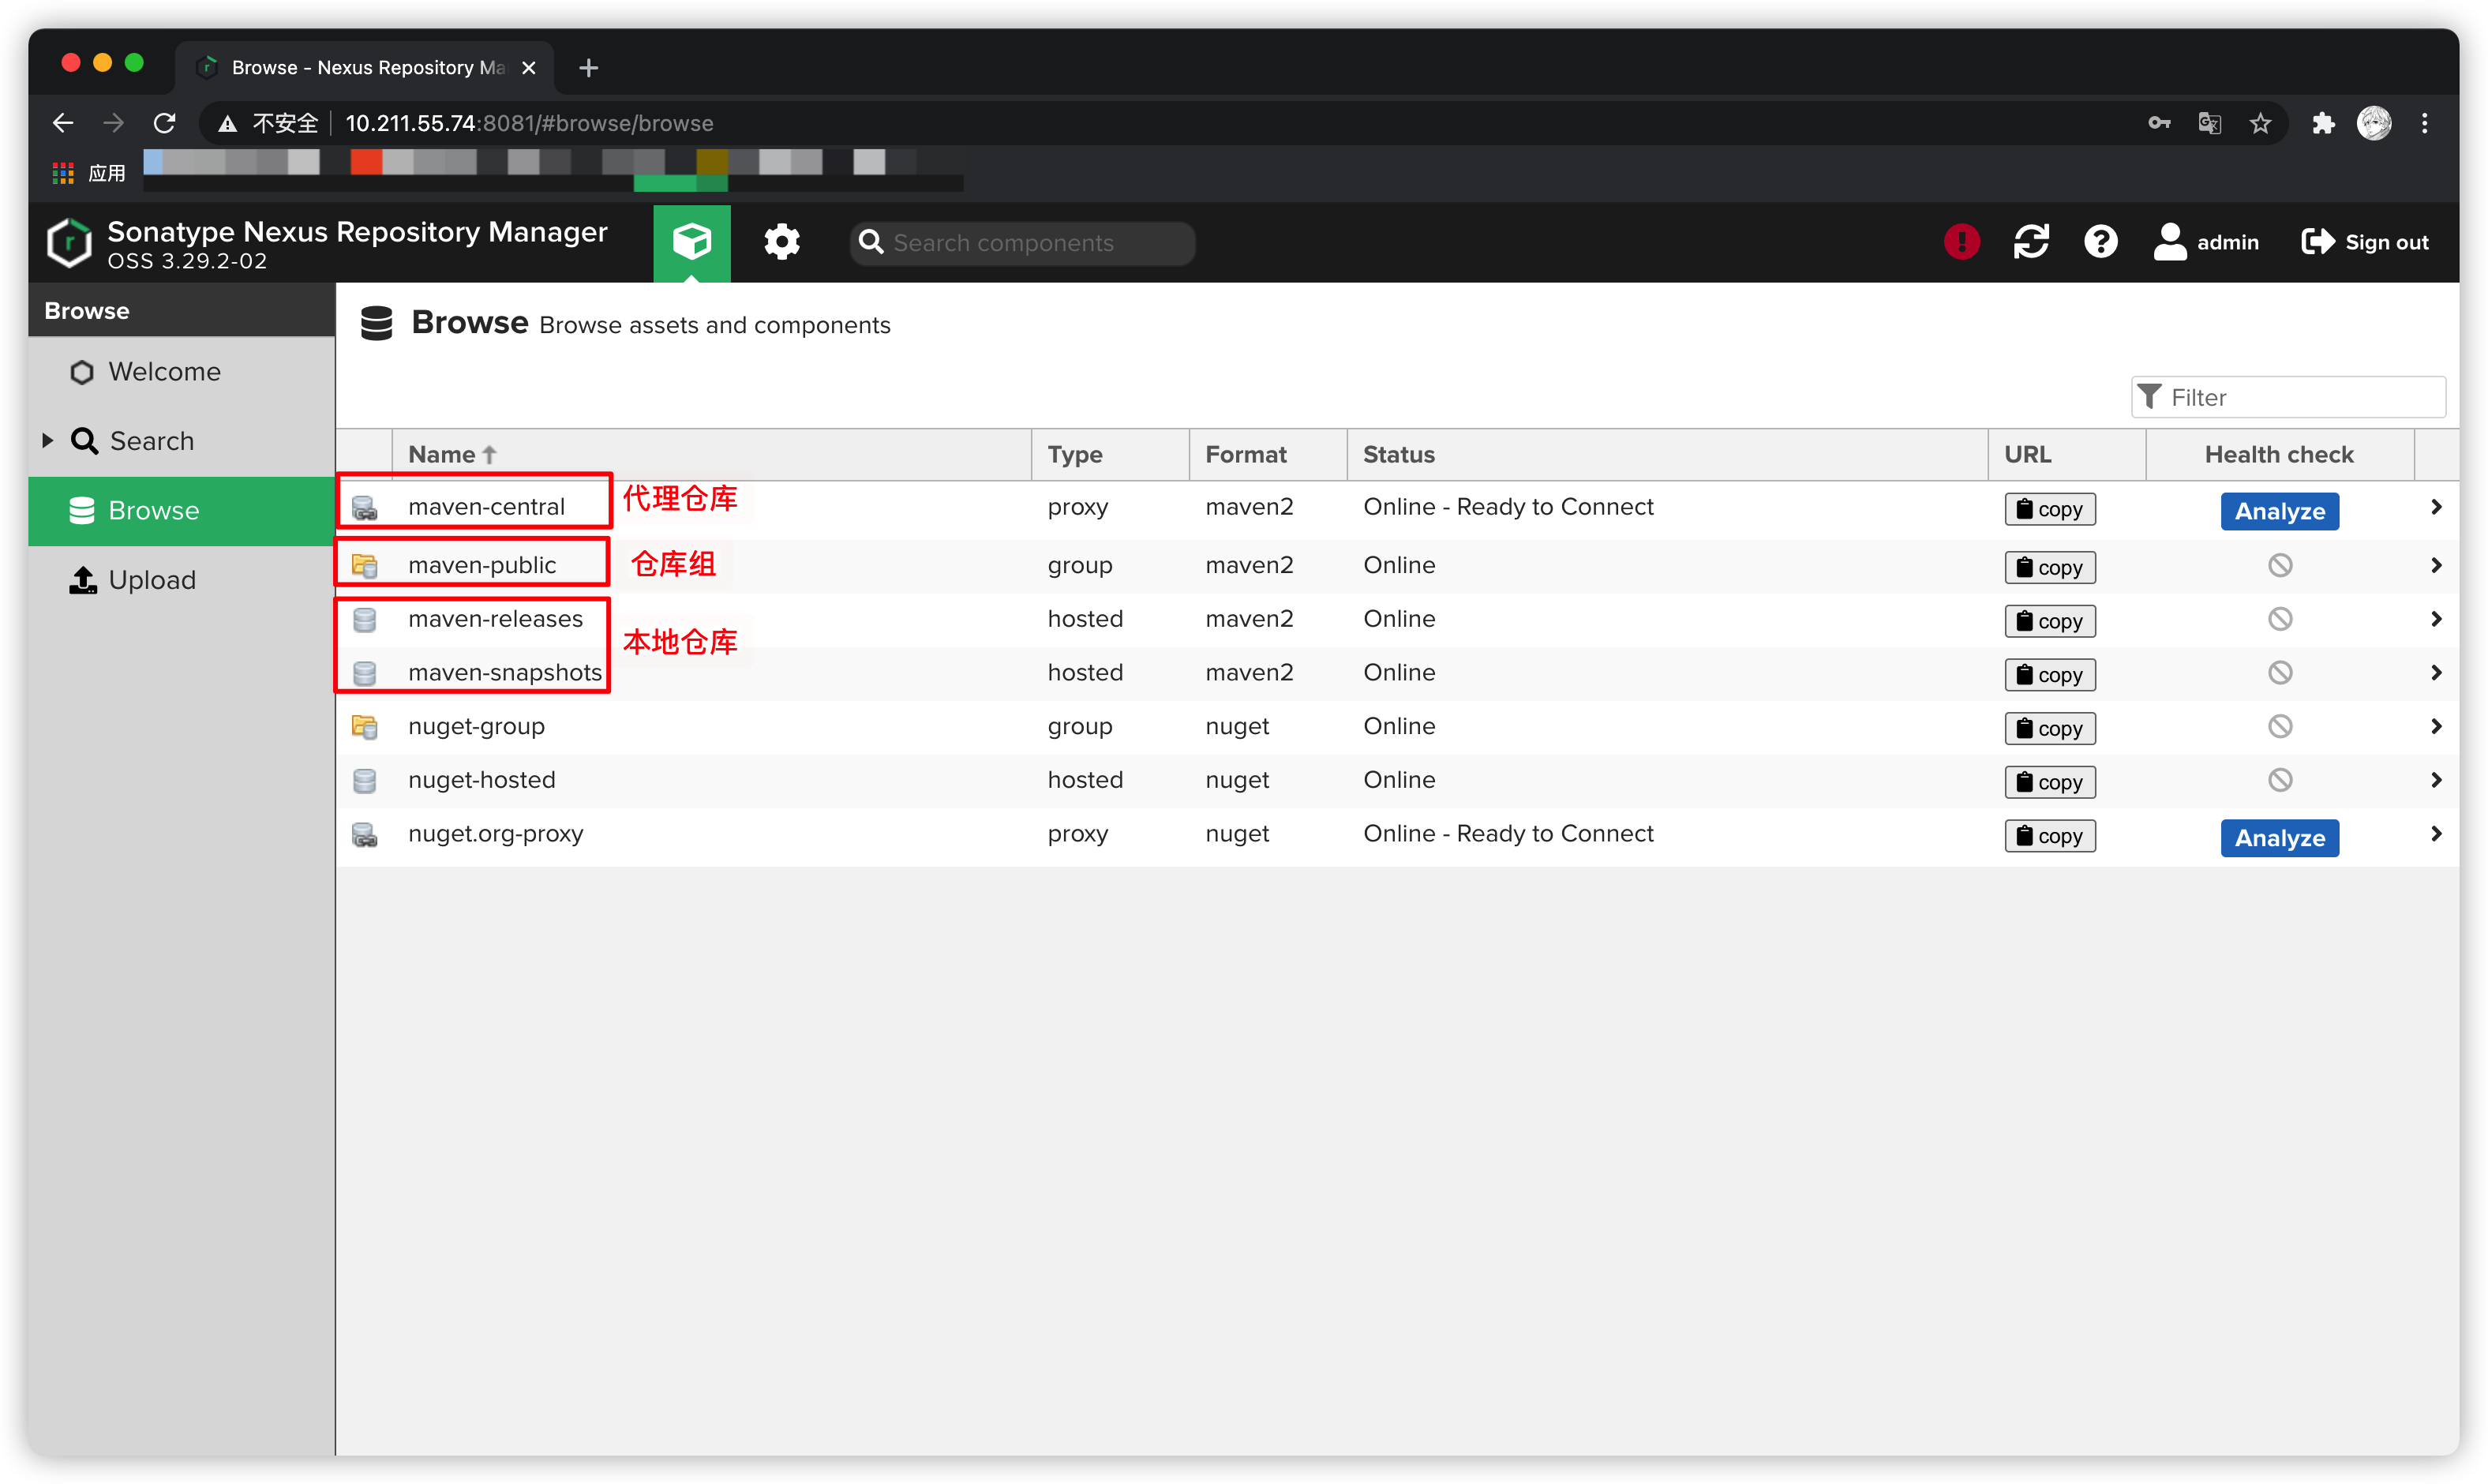
Task: Expand the nuget-group repository row
Action: coord(2434,725)
